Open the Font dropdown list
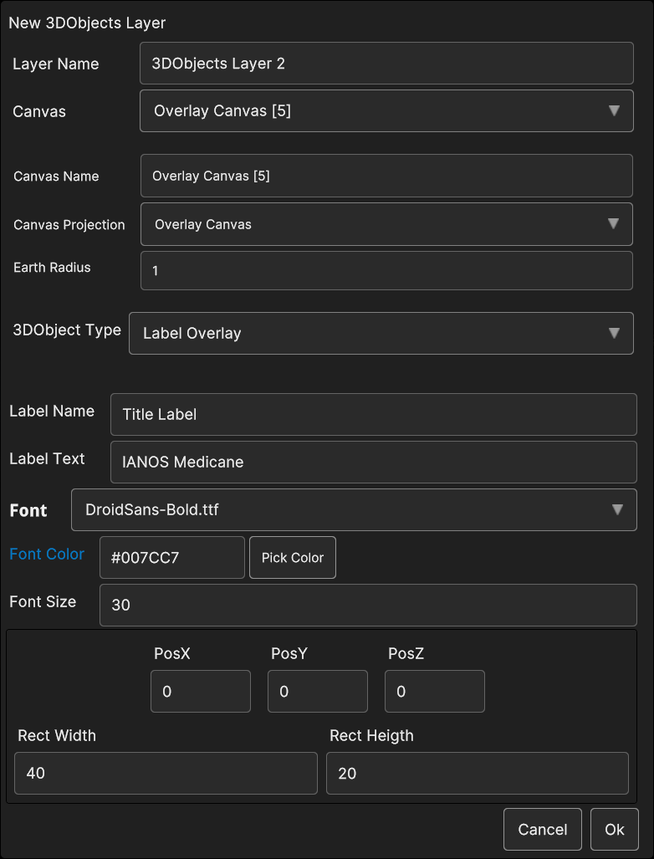This screenshot has height=859, width=654. pyautogui.click(x=354, y=509)
